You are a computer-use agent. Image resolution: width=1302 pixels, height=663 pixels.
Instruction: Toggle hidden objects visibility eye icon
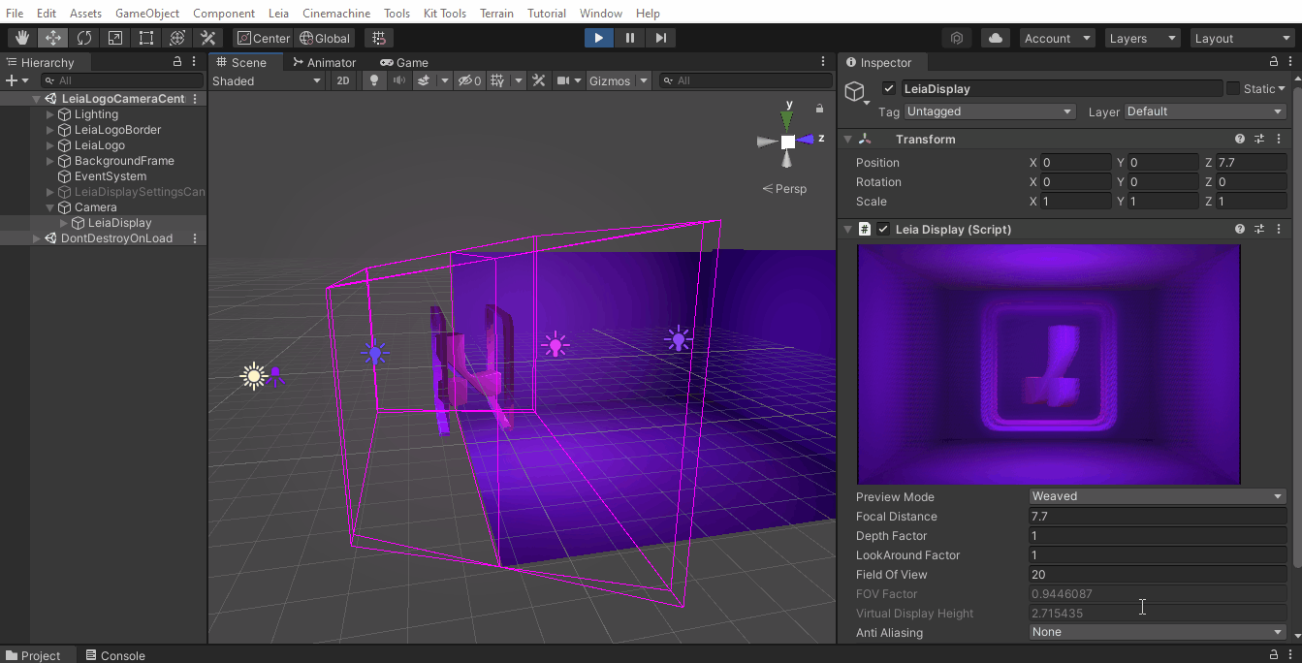[469, 80]
